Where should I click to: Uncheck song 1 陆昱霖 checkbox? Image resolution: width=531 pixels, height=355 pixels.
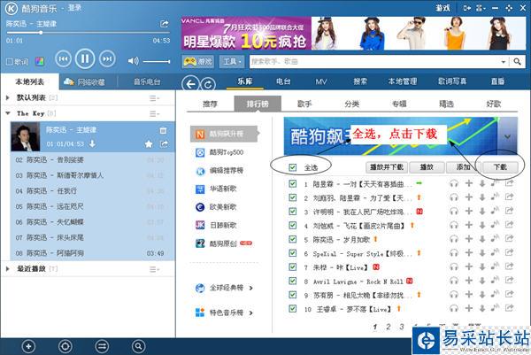pyautogui.click(x=293, y=184)
